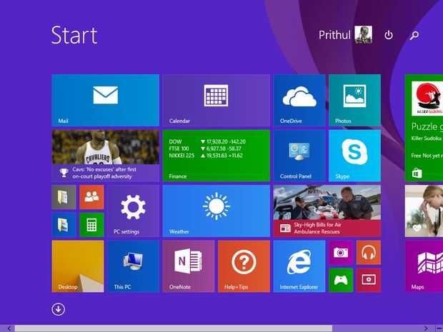Open the Store icon on Puzzle tile
443x332 pixels.
coord(417,173)
